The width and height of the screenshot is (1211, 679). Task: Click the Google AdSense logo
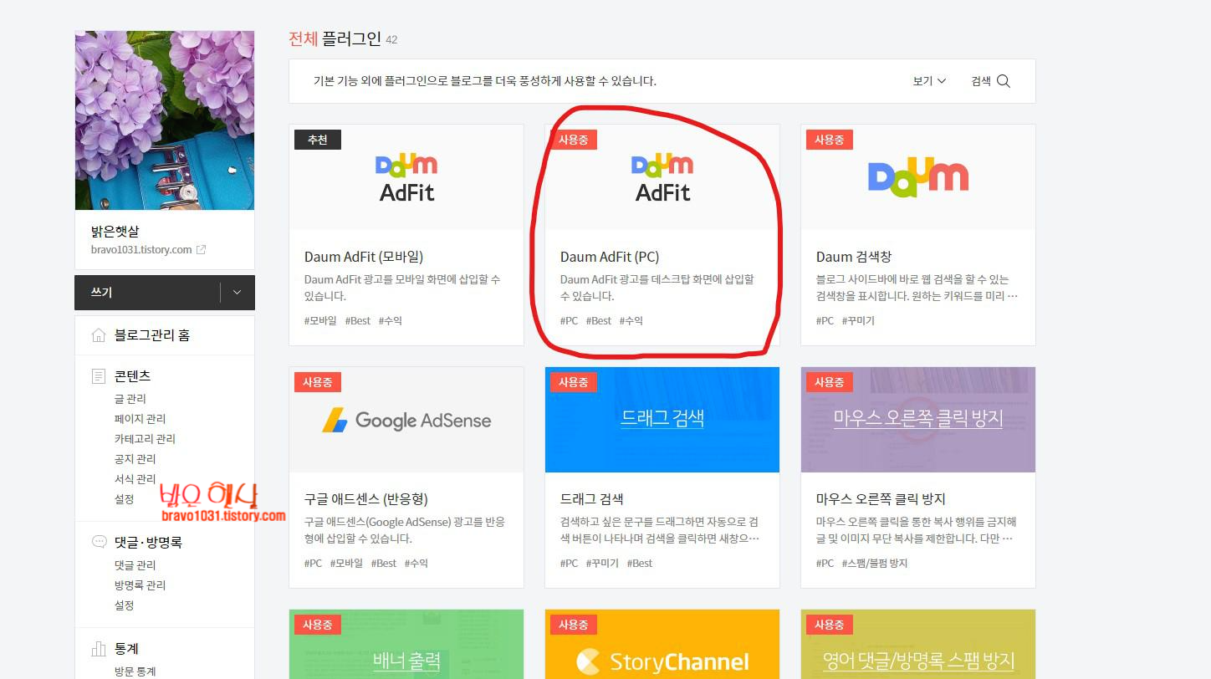(406, 420)
